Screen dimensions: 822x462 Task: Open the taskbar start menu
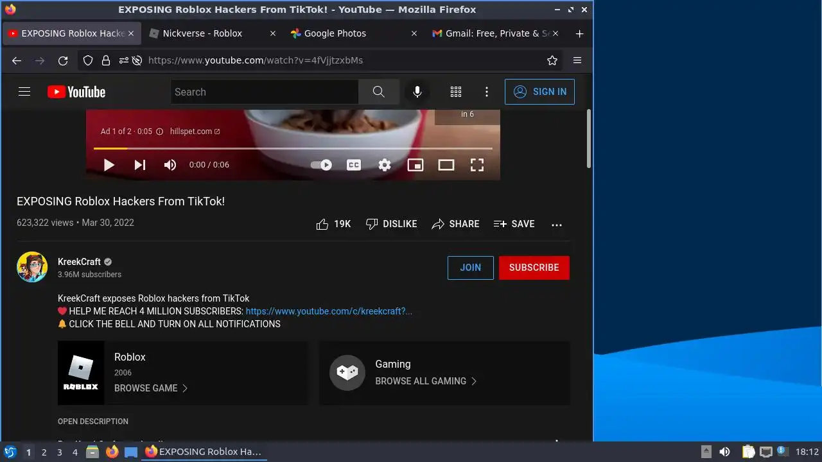pos(10,452)
